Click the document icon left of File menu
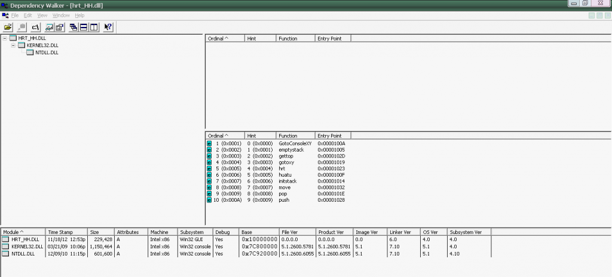612x277 pixels. tap(5, 15)
